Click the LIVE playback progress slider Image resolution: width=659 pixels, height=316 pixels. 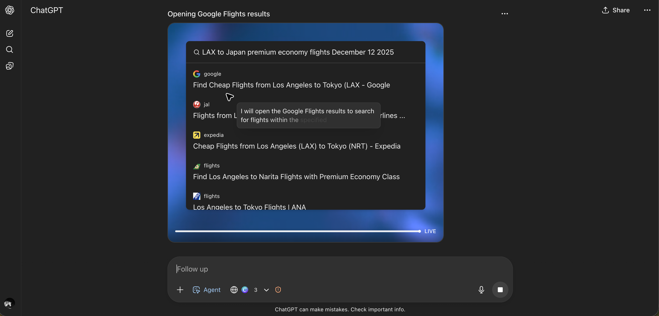pos(297,231)
